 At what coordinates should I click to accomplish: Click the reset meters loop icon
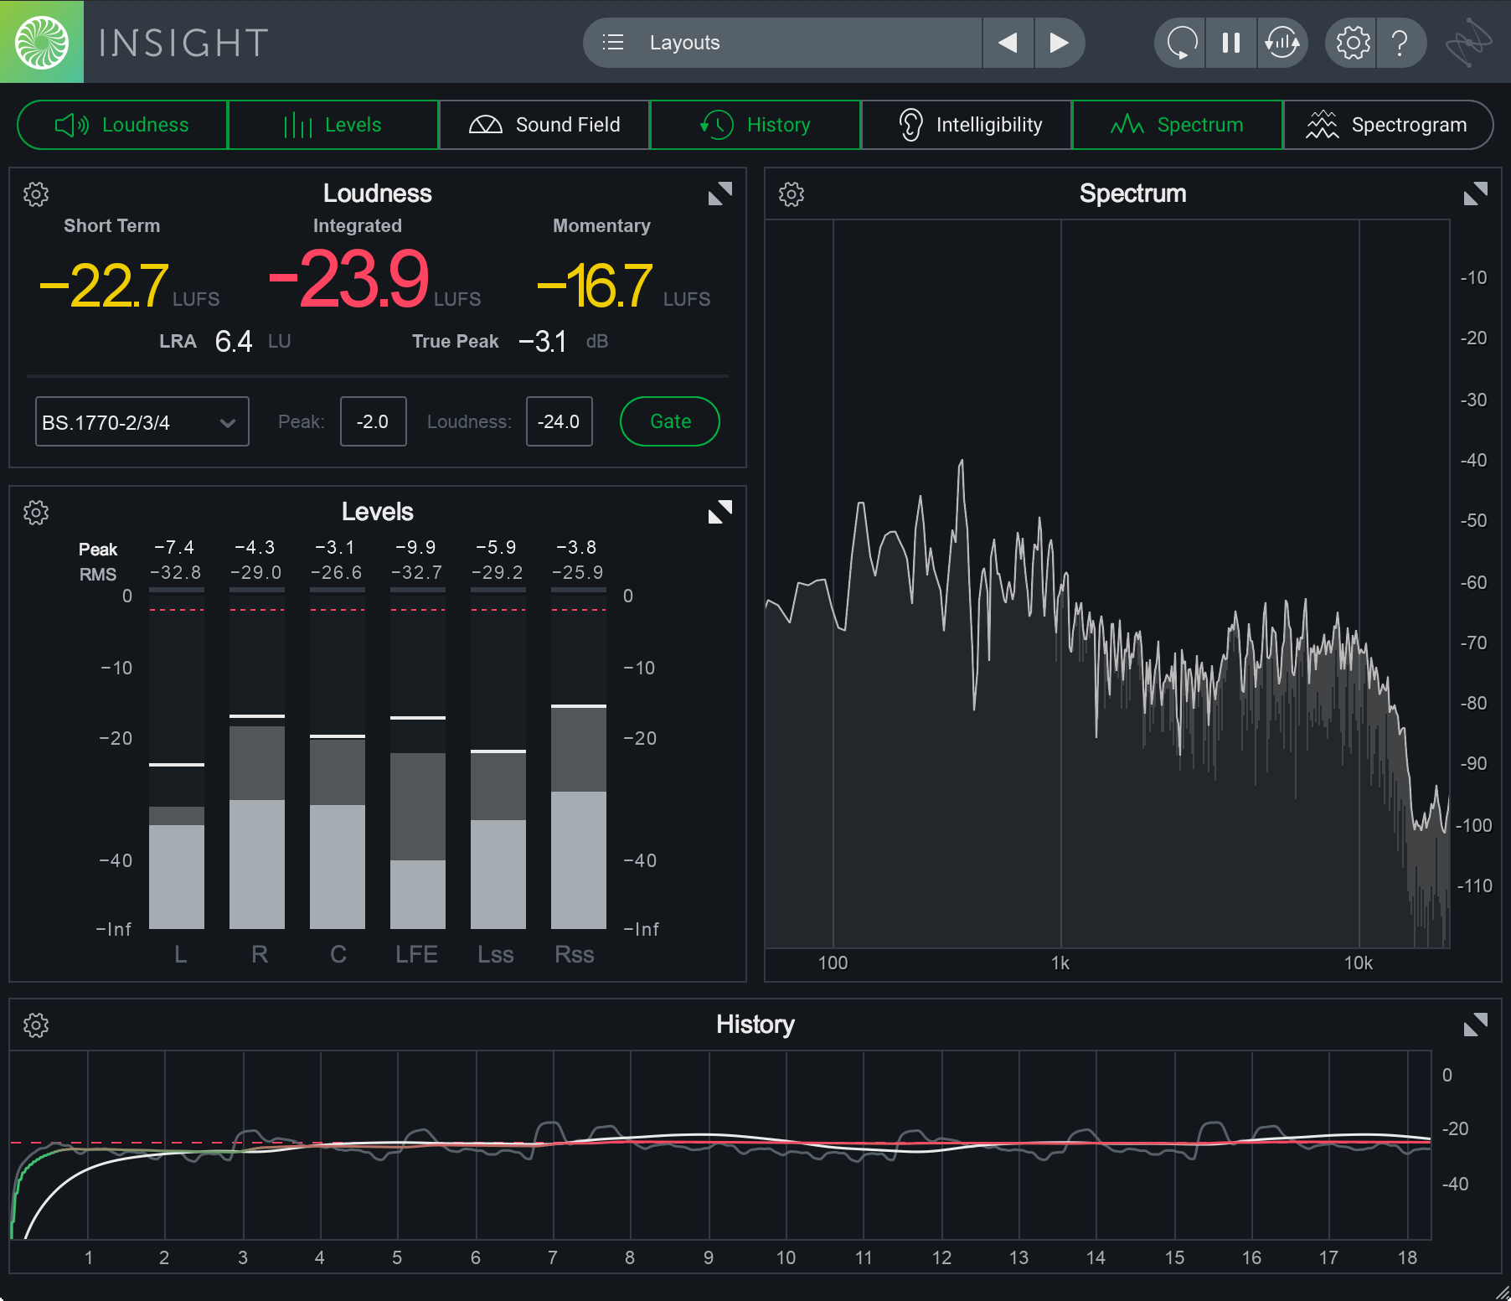[1181, 43]
